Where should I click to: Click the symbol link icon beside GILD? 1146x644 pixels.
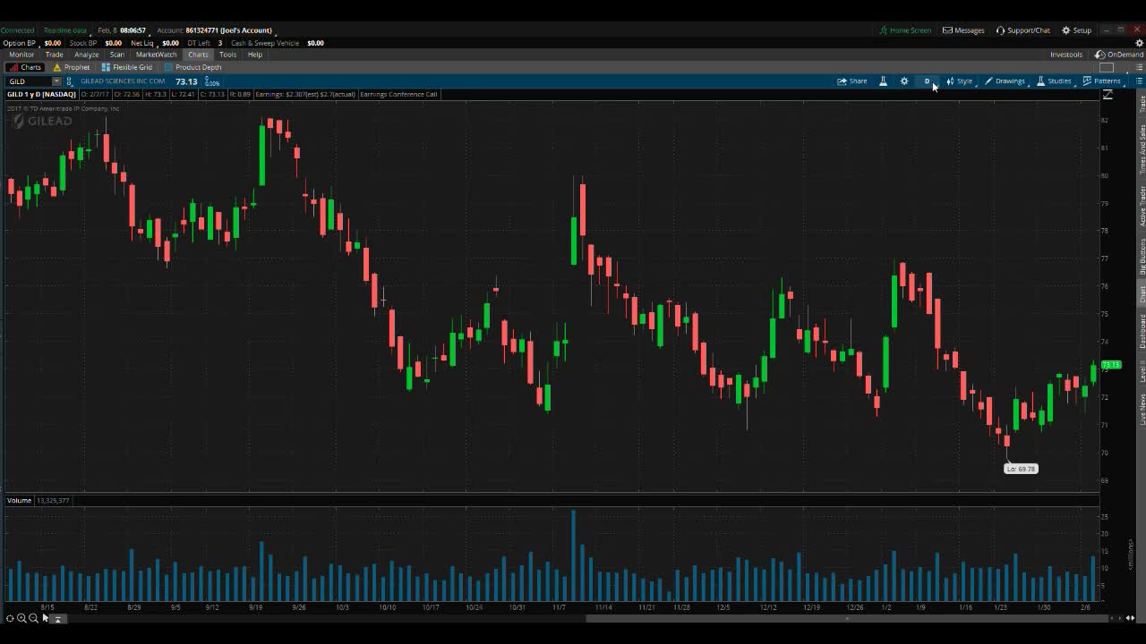[70, 81]
